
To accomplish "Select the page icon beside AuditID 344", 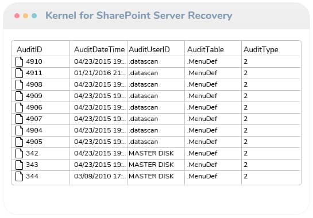I will click(x=19, y=176).
